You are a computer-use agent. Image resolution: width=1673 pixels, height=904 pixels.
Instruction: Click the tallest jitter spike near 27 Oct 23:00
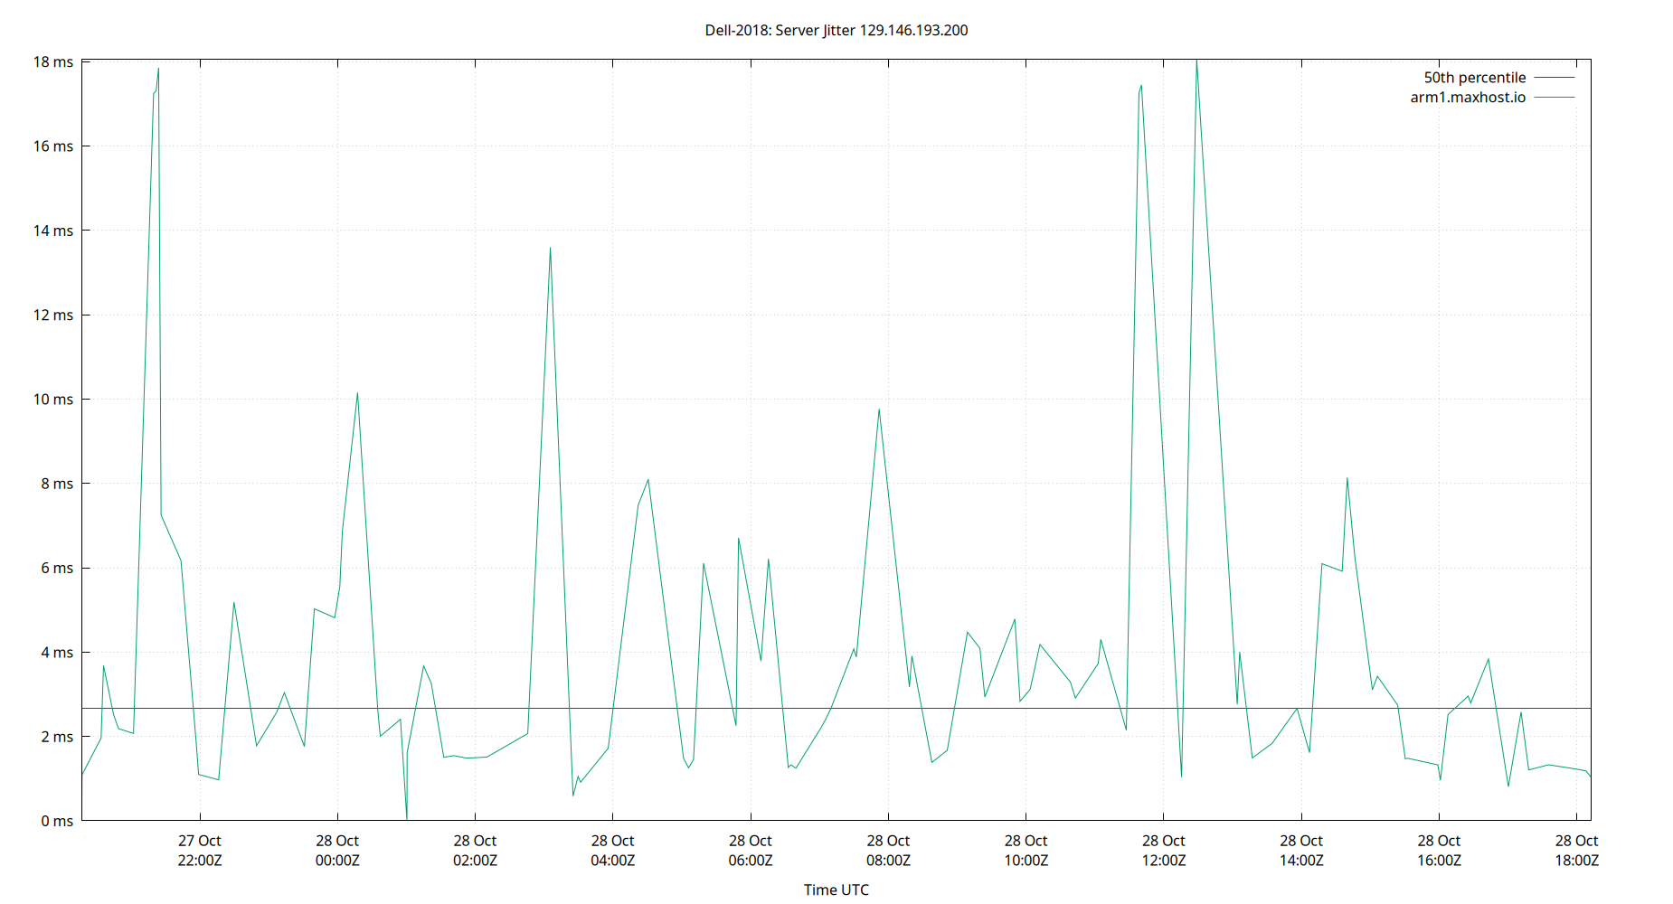pyautogui.click(x=159, y=68)
